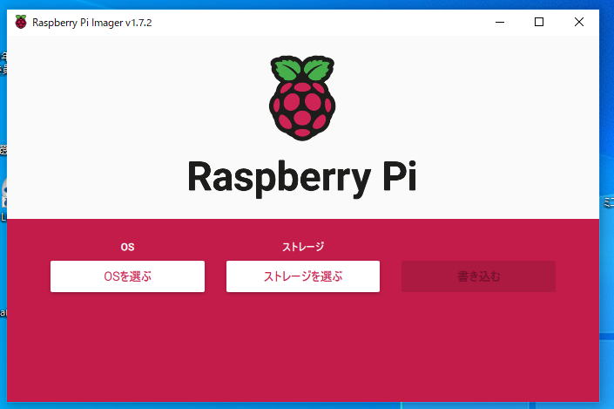Click the disabled 書き込む write button
Viewport: 614px width, 409px height.
click(x=478, y=276)
